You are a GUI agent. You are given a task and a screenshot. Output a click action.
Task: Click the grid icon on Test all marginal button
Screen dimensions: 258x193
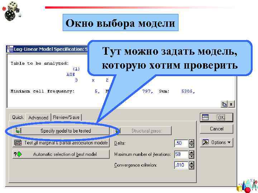point(18,143)
